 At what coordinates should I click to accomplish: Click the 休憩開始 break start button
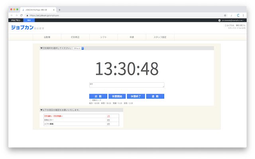(x=117, y=96)
